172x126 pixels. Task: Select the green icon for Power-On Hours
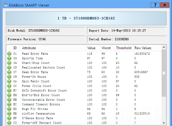coord(9,77)
